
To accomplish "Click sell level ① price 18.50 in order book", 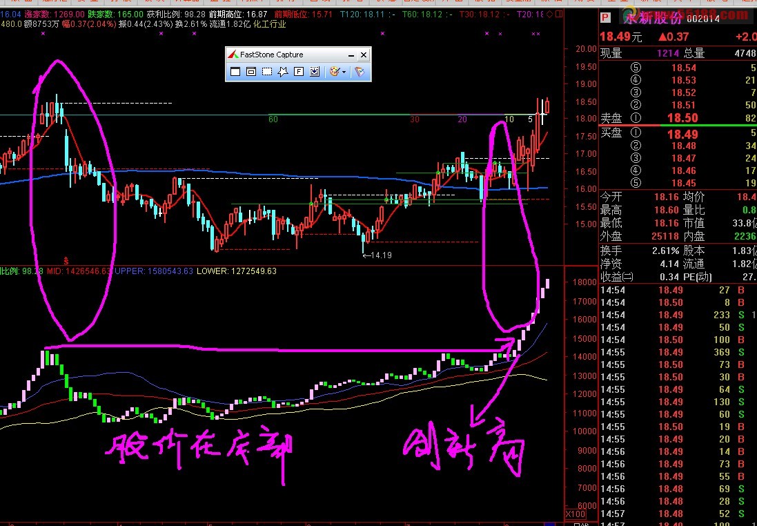I will [x=682, y=118].
